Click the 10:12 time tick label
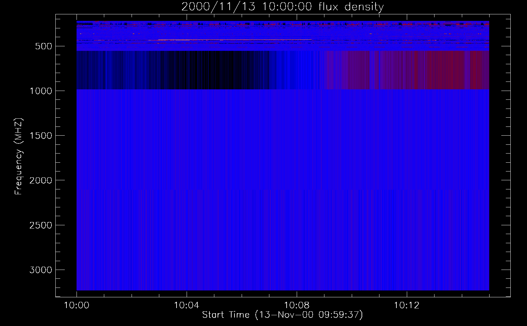Image resolution: width=527 pixels, height=326 pixels. (x=406, y=305)
